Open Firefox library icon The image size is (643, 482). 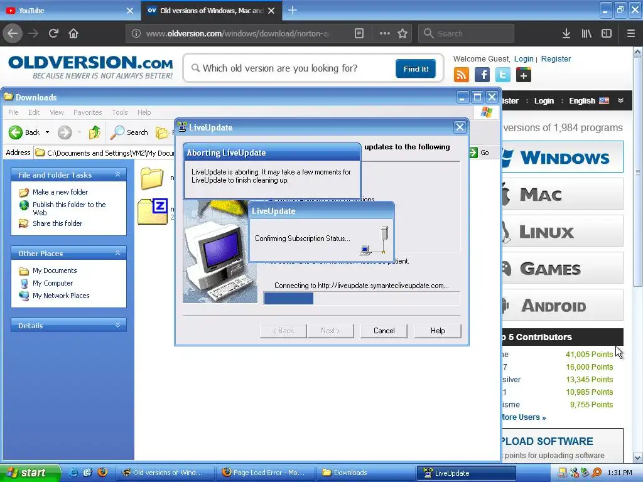coord(586,34)
